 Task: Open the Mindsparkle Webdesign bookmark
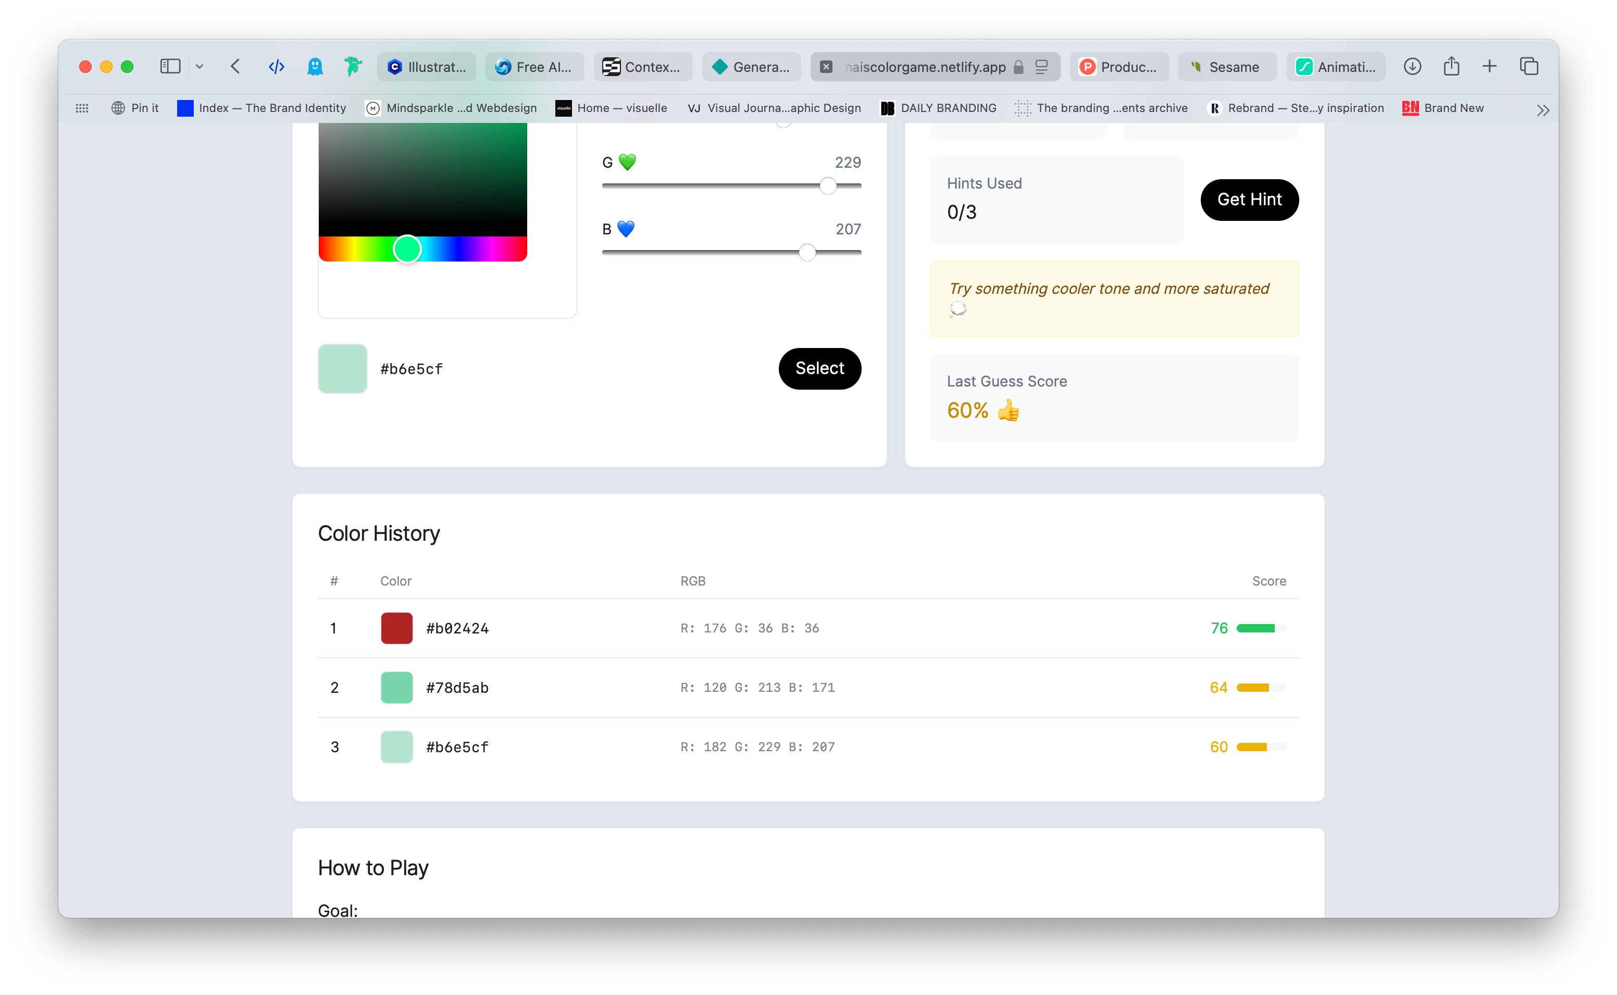click(451, 108)
